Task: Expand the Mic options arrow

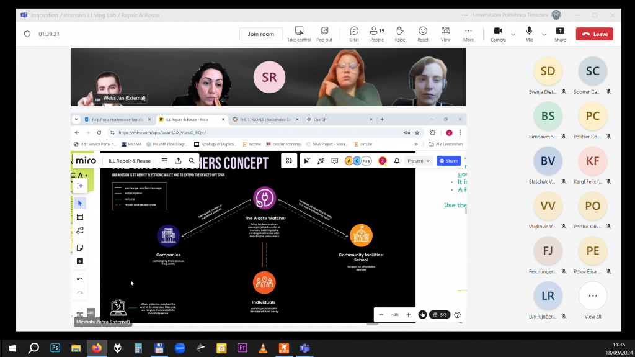Action: pyautogui.click(x=544, y=35)
